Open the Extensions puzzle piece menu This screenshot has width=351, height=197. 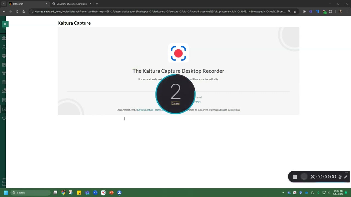[331, 11]
